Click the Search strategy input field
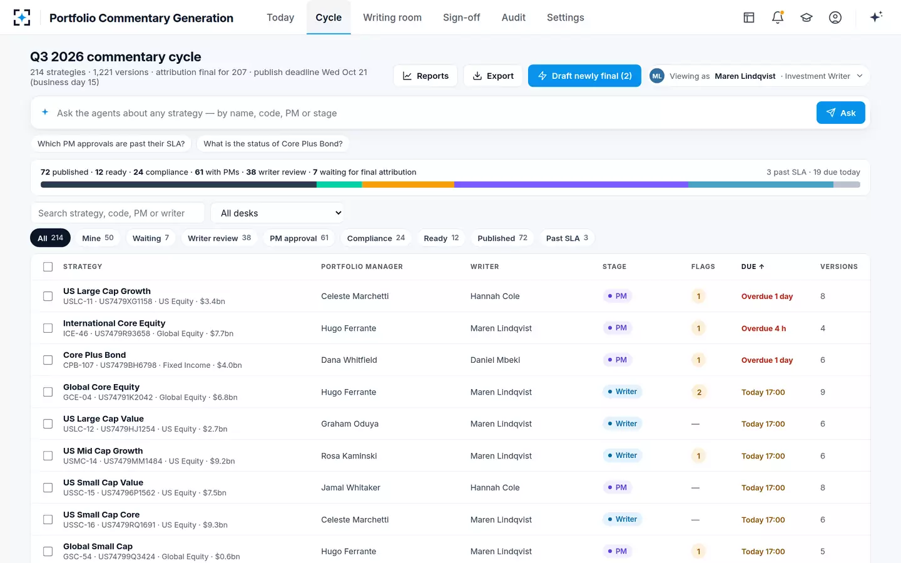The height and width of the screenshot is (563, 901). click(118, 213)
